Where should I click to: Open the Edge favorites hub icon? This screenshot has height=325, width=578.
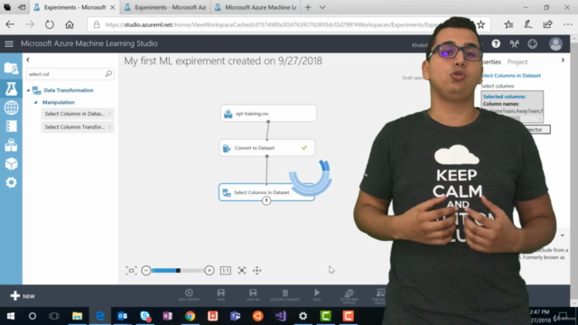click(508, 24)
